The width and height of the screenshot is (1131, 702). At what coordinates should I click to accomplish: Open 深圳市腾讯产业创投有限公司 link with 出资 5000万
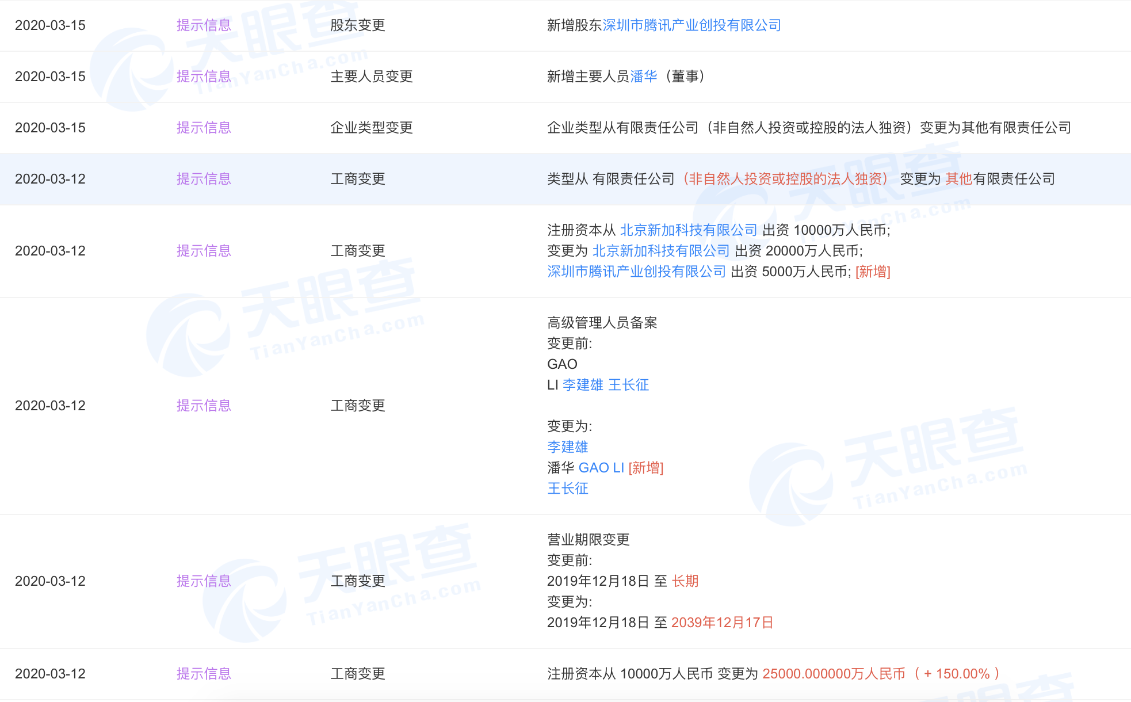tap(637, 272)
